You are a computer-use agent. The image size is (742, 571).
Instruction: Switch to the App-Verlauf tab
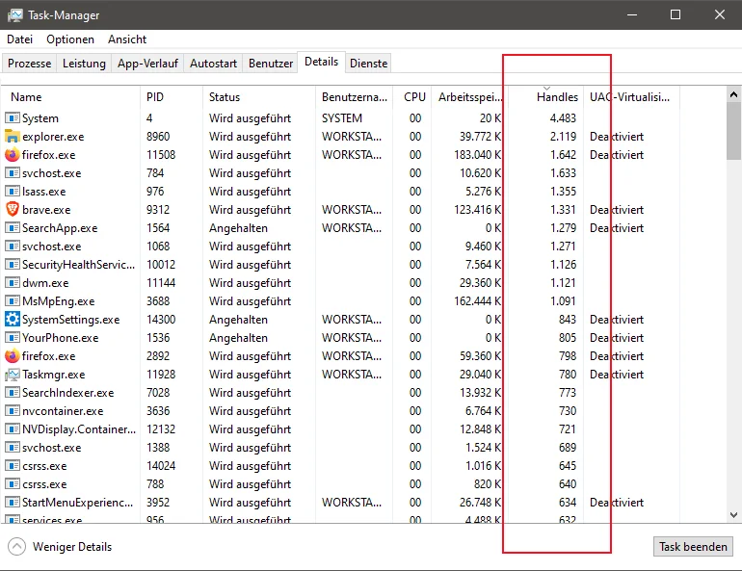click(x=147, y=64)
